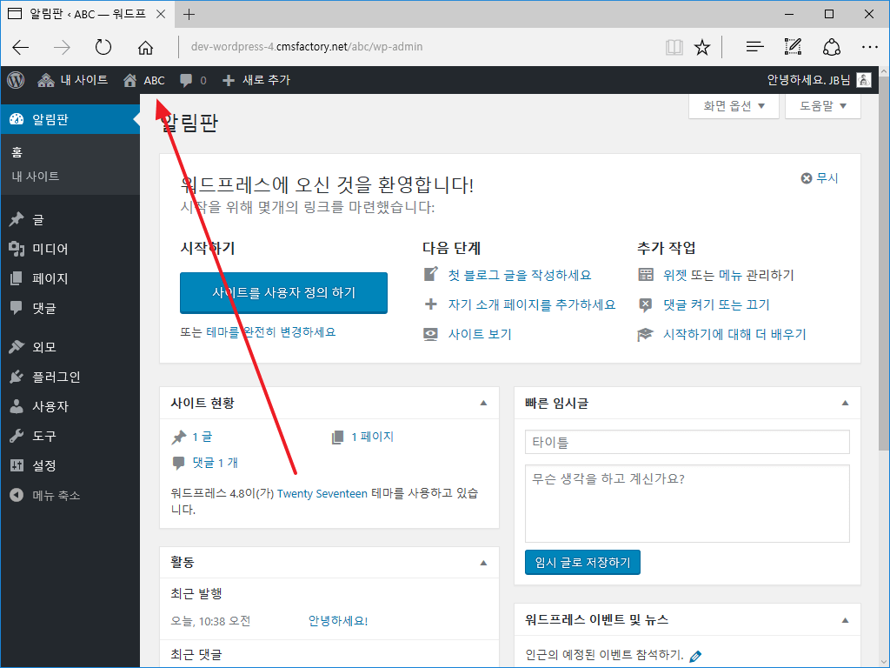Click 임시 글로 저장하기 button
Image resolution: width=890 pixels, height=668 pixels.
pos(582,563)
